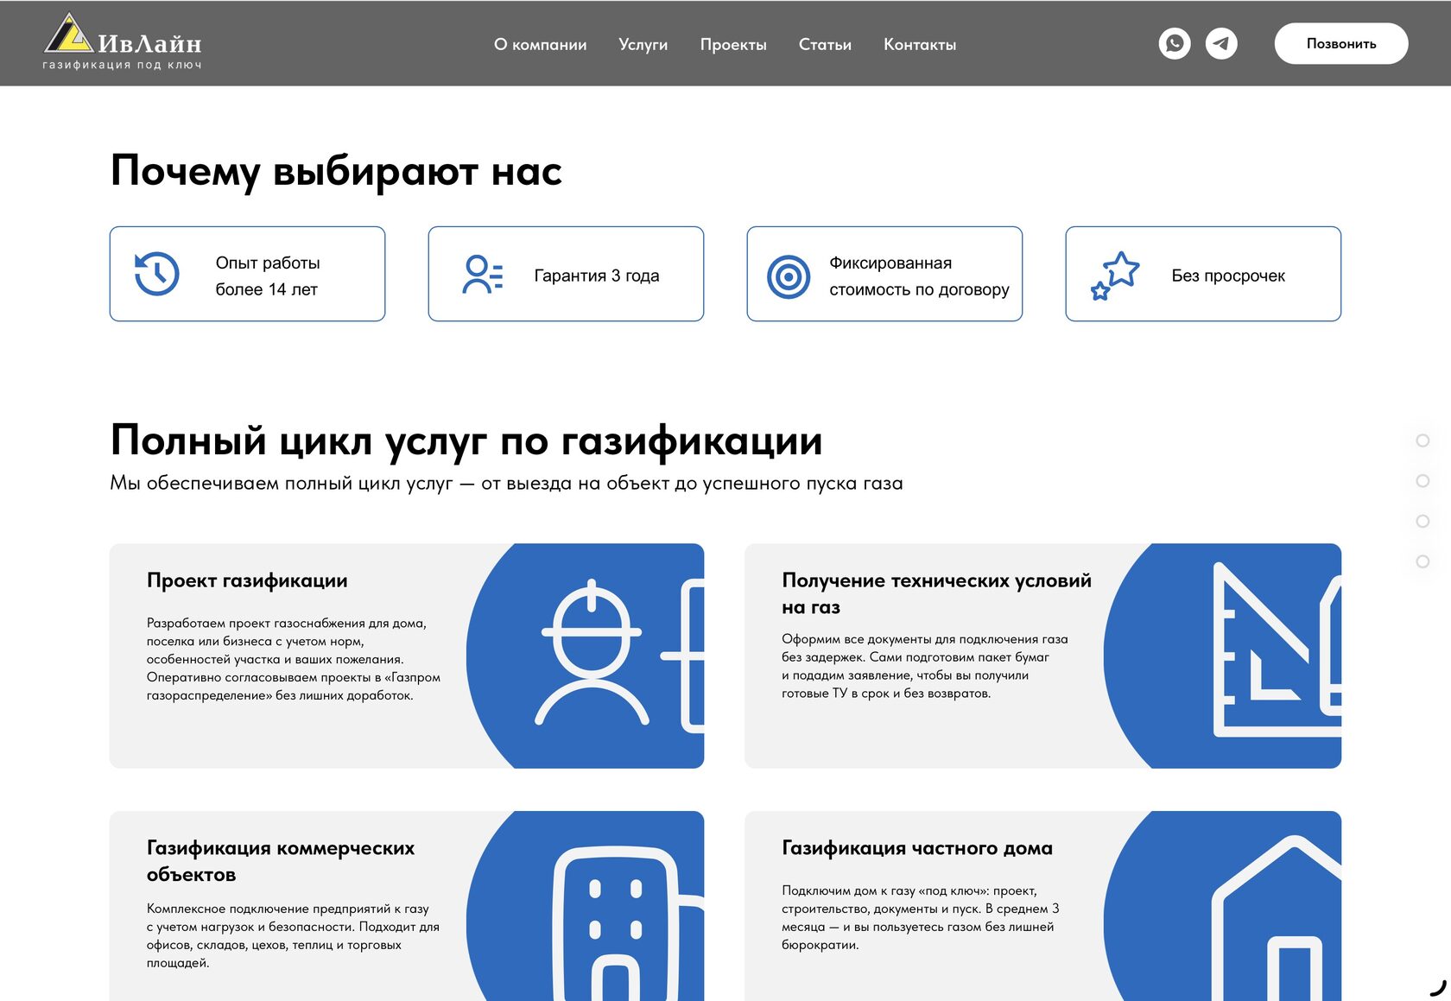1451x1001 pixels.
Task: Click the Полный цикл услуг по газификации heading
Action: tap(466, 441)
